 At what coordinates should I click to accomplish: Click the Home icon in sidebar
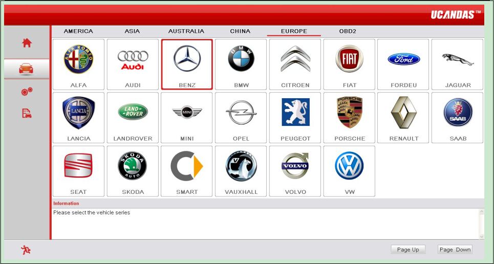[x=27, y=43]
